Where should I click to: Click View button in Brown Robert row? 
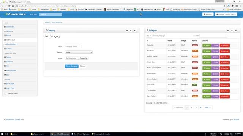[207, 80]
